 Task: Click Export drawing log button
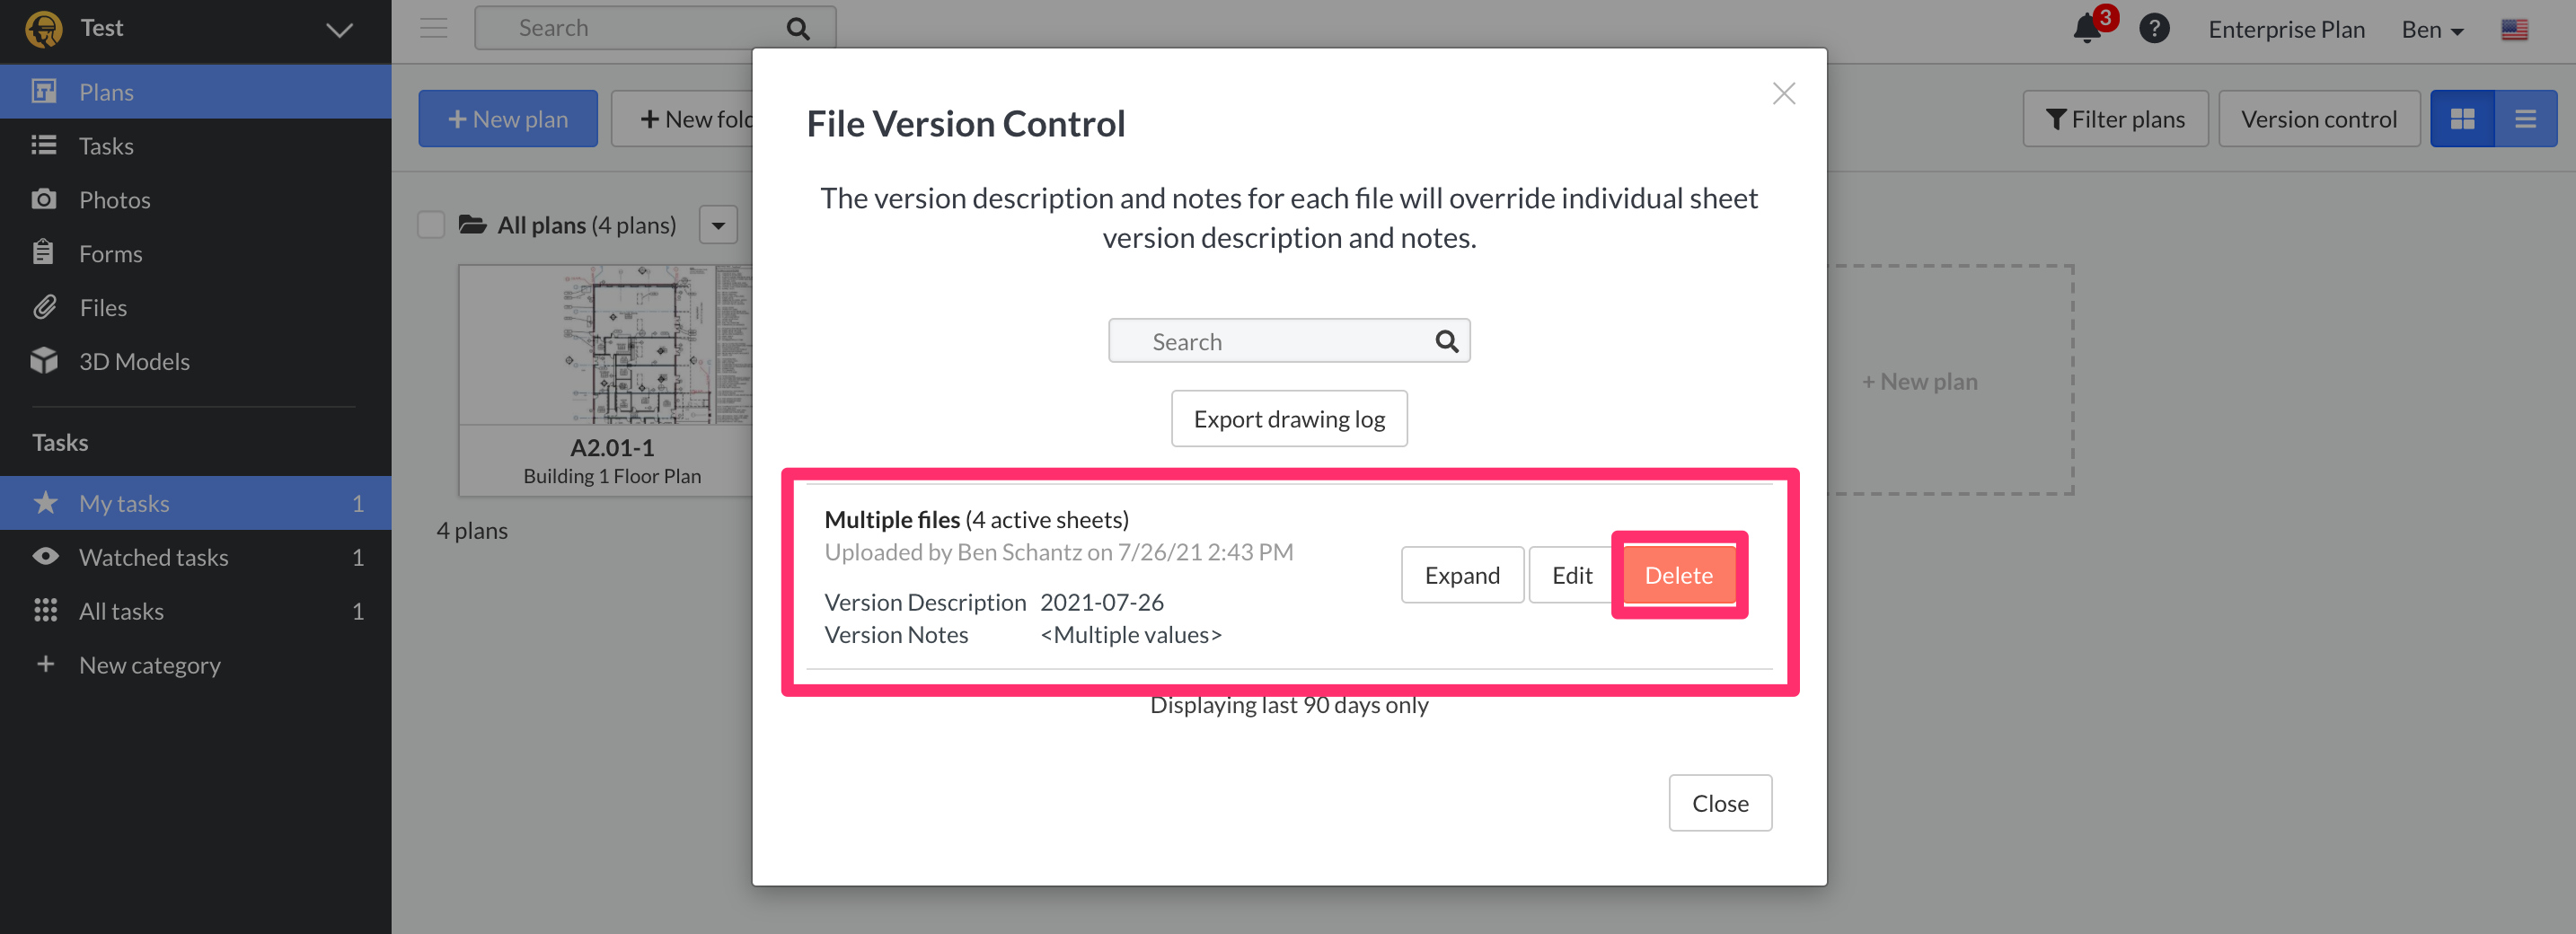(x=1288, y=419)
